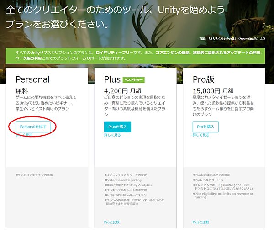
Task: Click the ベストセラー badge beside Plus
Action: [134, 80]
